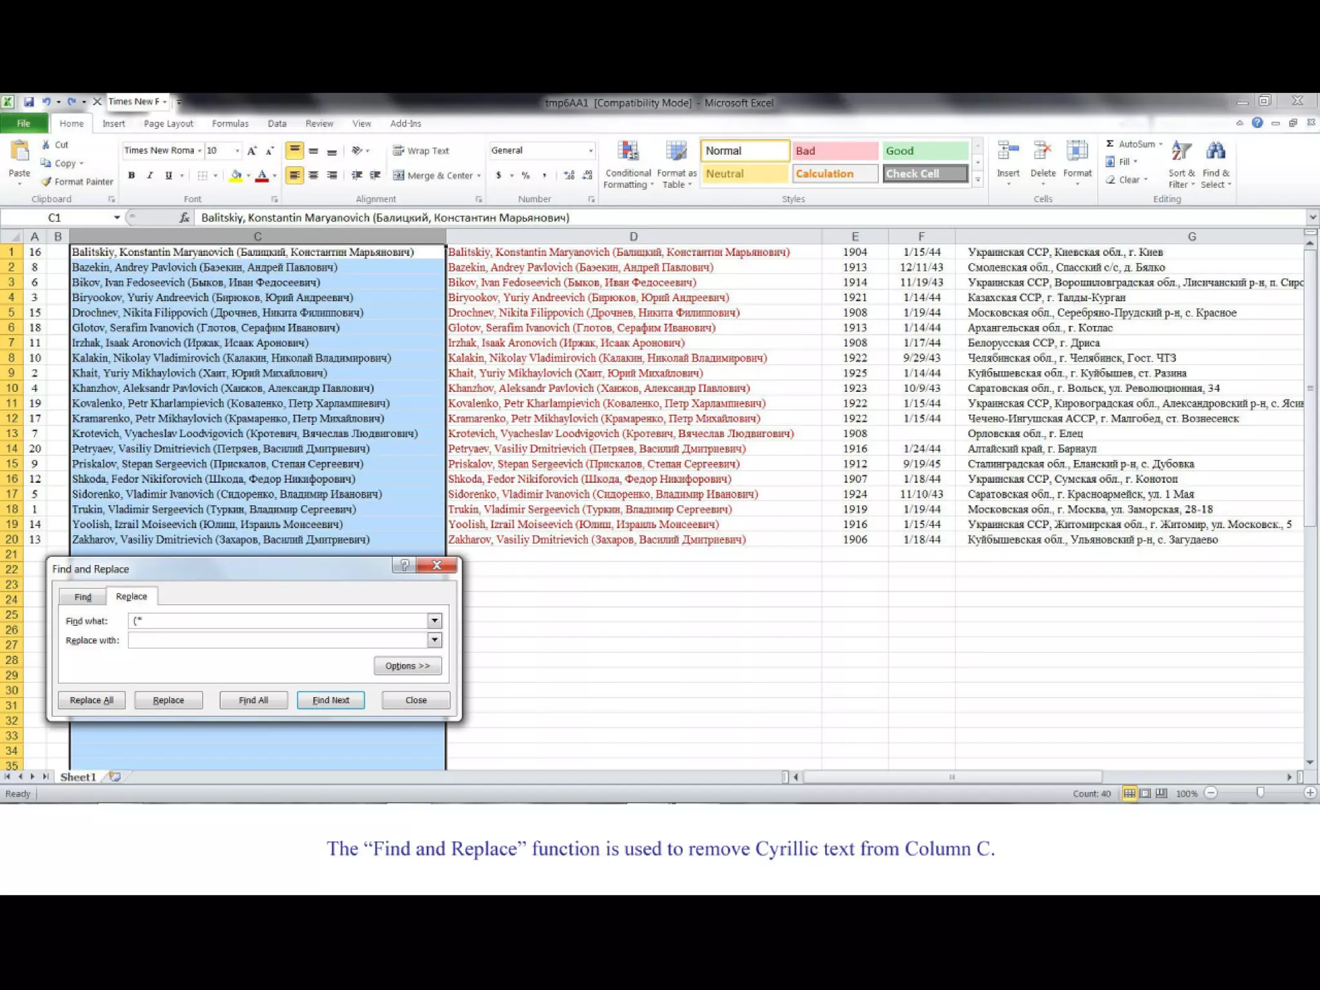Click the Percent Style icon
This screenshot has width=1320, height=990.
(526, 175)
